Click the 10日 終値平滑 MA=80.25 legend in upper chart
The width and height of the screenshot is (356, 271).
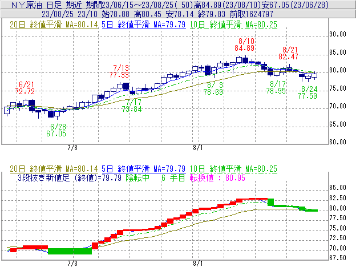233,25
